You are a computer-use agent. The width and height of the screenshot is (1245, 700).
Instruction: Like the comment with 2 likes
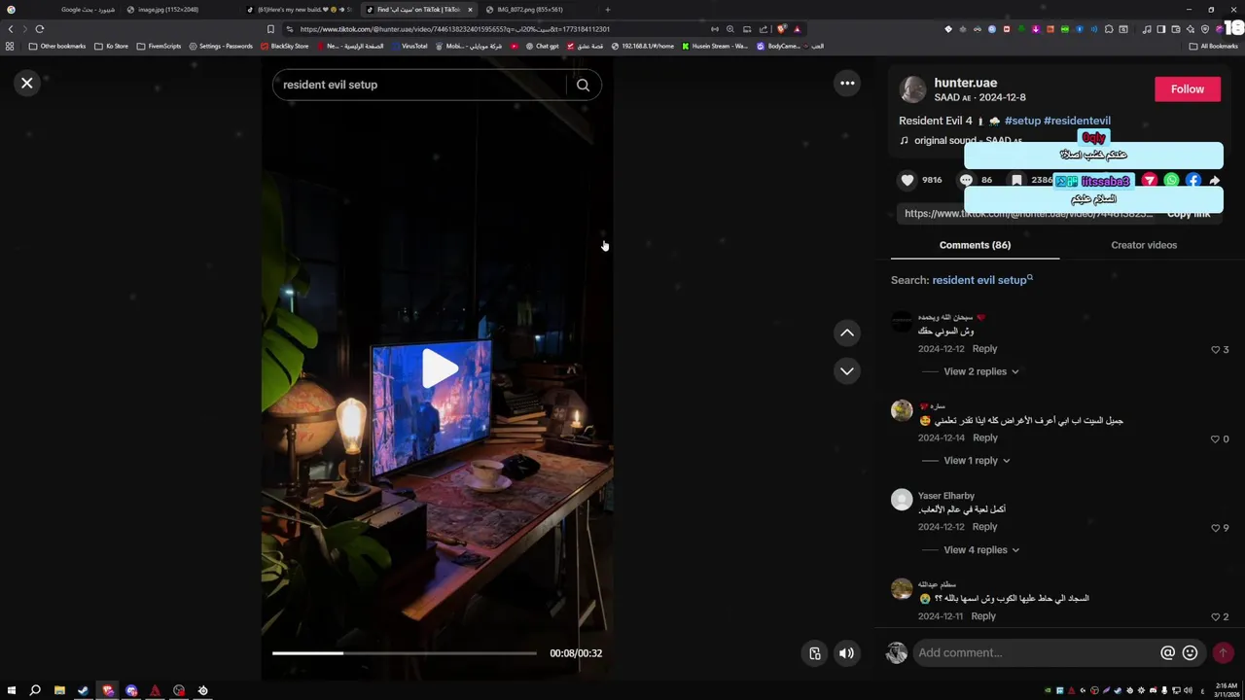tap(1215, 616)
